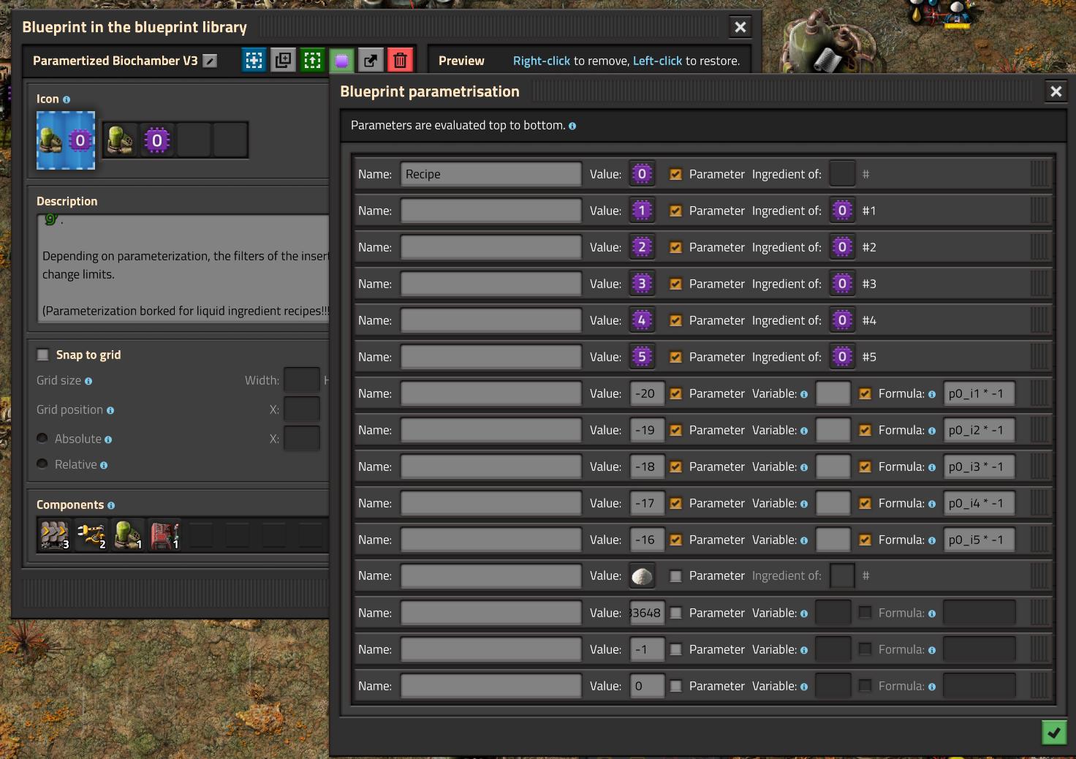Click the blue select new contents icon

[254, 61]
